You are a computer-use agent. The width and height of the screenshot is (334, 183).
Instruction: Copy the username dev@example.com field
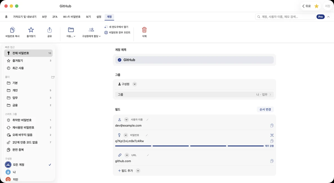(x=272, y=125)
